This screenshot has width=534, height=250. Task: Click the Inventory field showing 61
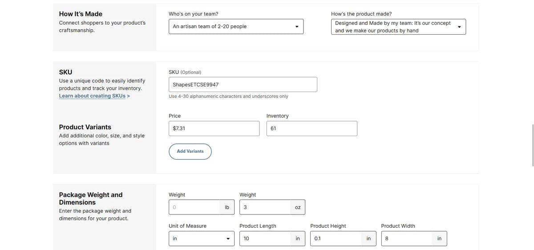pos(311,129)
